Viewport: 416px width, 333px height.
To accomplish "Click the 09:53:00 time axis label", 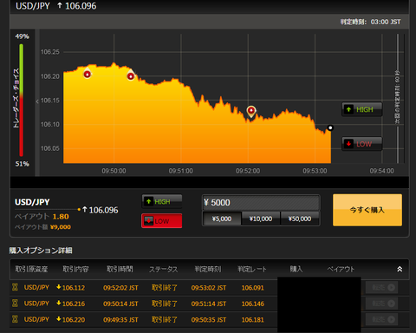I will [315, 171].
